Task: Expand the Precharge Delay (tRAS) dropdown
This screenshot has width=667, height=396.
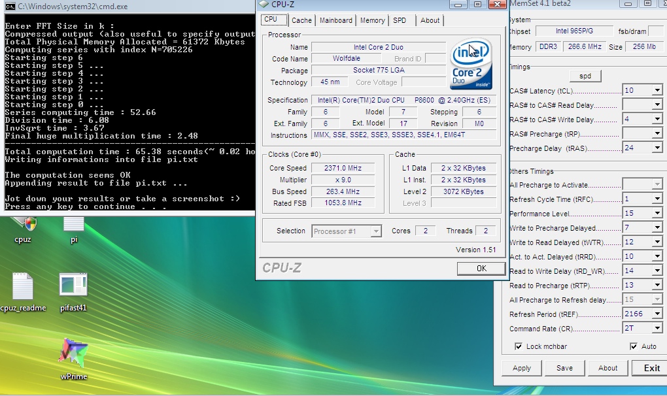Action: [x=657, y=148]
